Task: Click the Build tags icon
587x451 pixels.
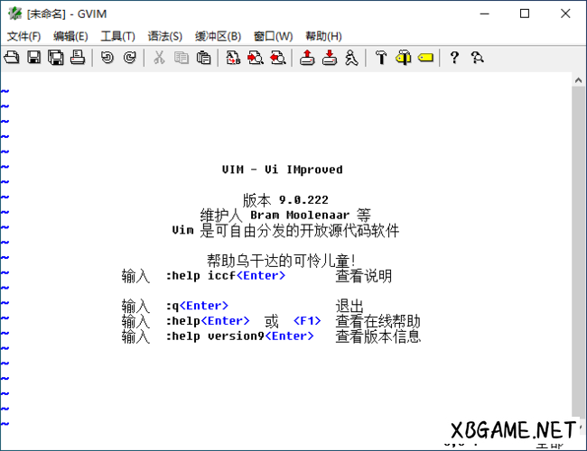Action: (404, 58)
